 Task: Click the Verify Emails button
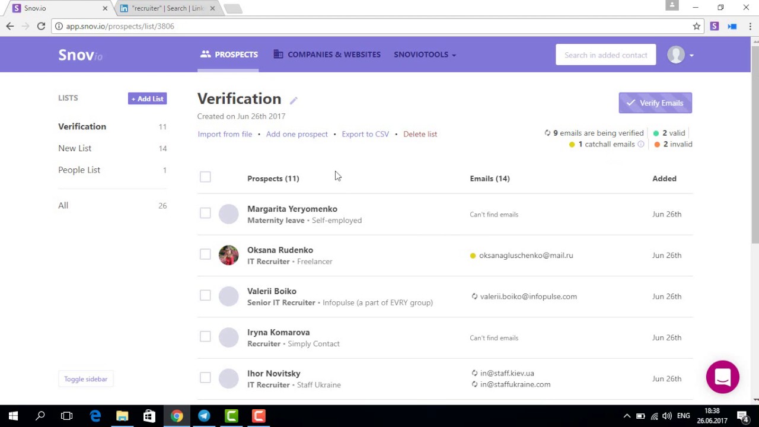[x=655, y=103]
